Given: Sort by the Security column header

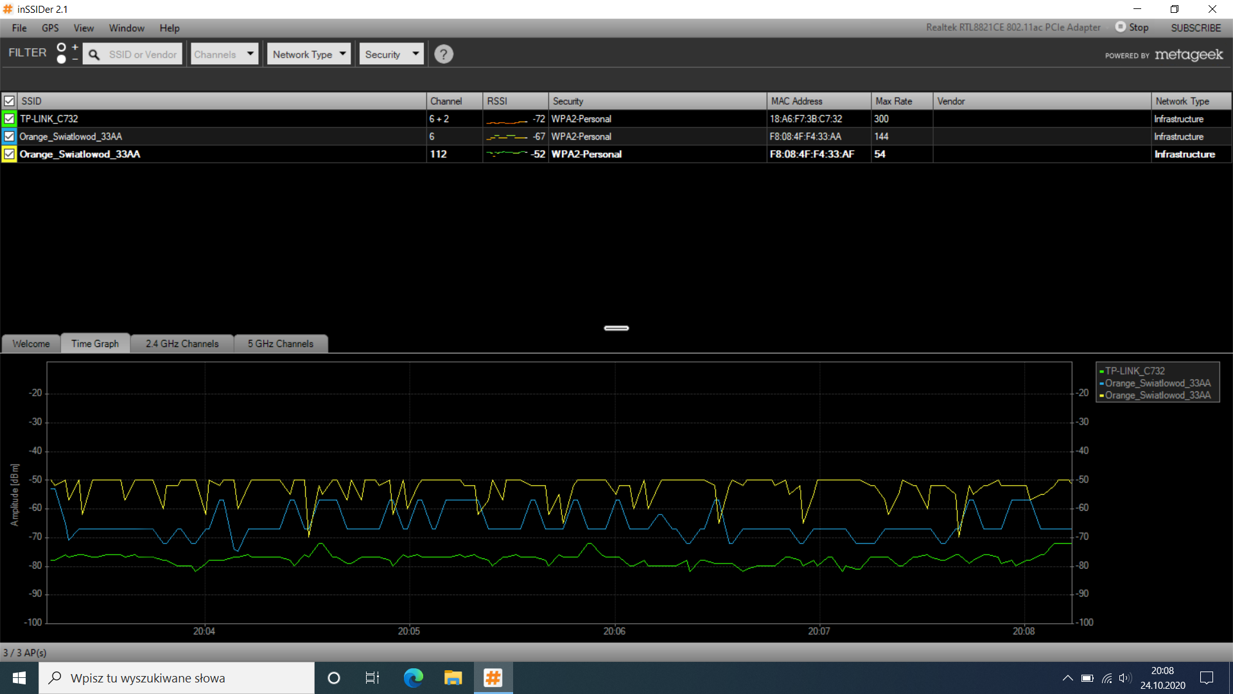Looking at the screenshot, I should 658,101.
